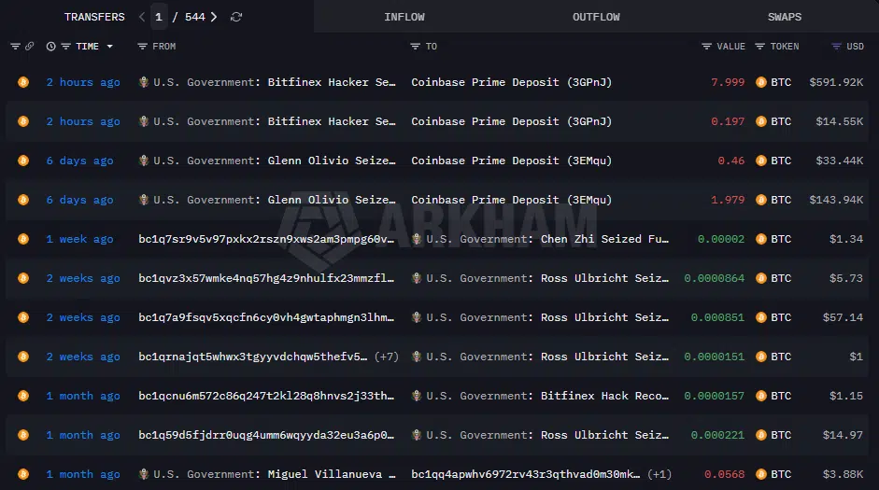Click the clock icon beside TIME
This screenshot has width=879, height=490.
tap(51, 47)
